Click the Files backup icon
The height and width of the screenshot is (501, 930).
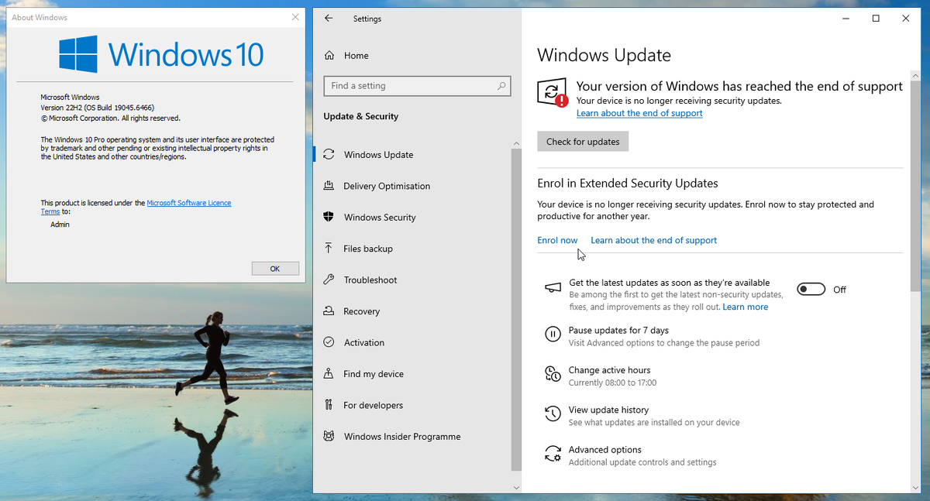[x=329, y=248]
